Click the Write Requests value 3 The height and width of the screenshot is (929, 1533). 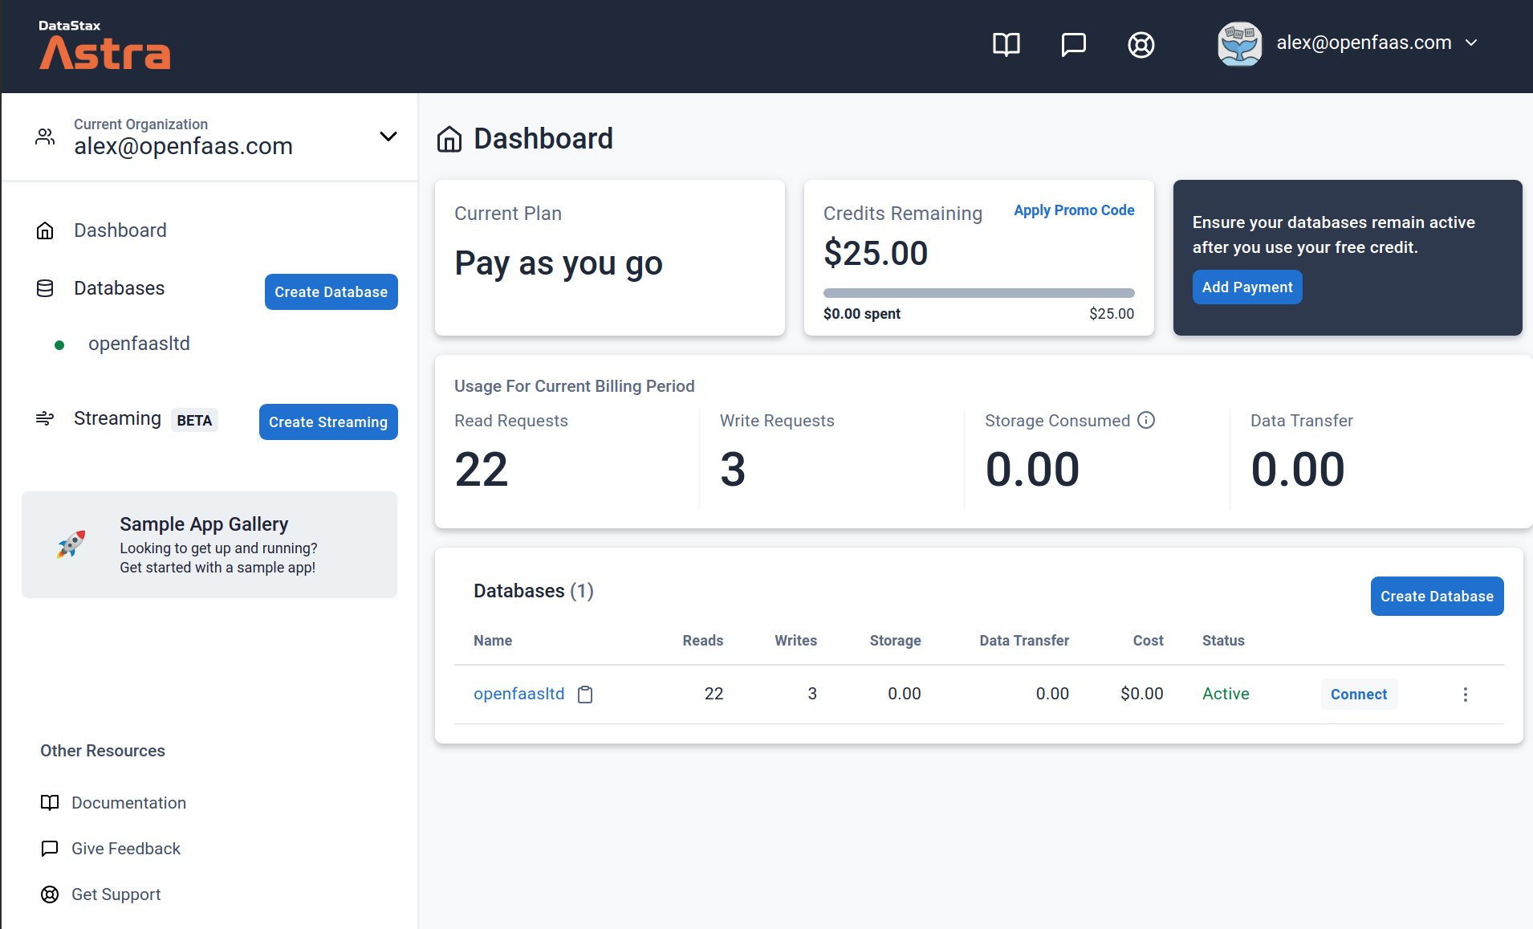(732, 469)
